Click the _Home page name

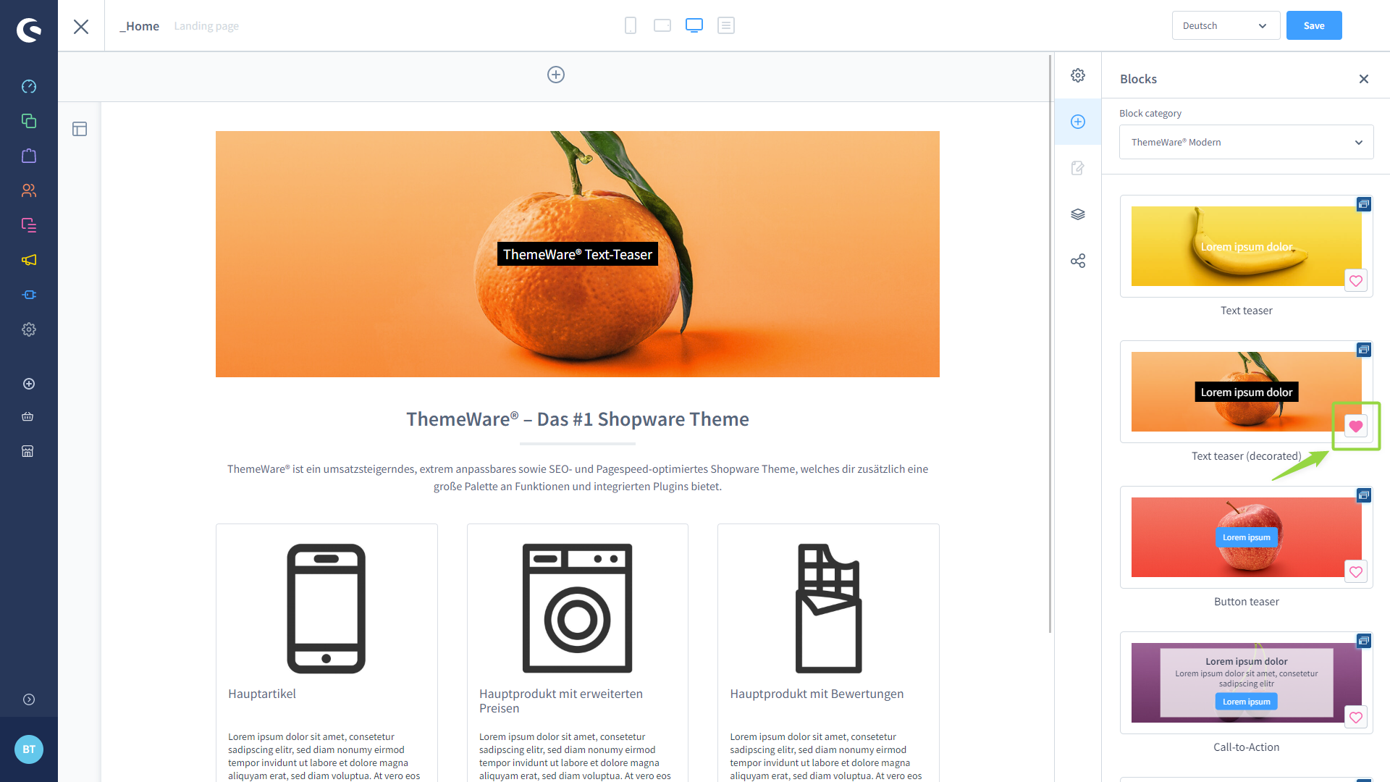139,26
